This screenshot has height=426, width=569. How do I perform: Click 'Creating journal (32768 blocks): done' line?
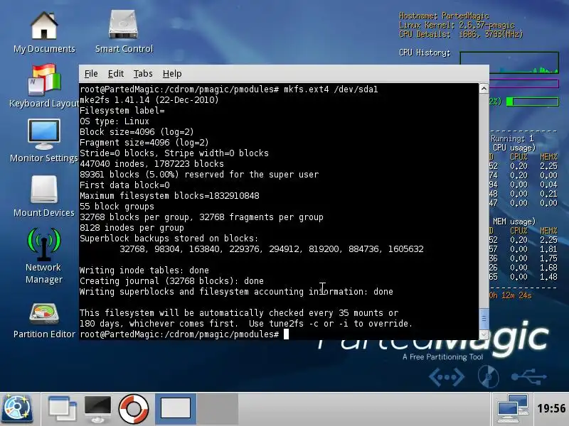[171, 281]
